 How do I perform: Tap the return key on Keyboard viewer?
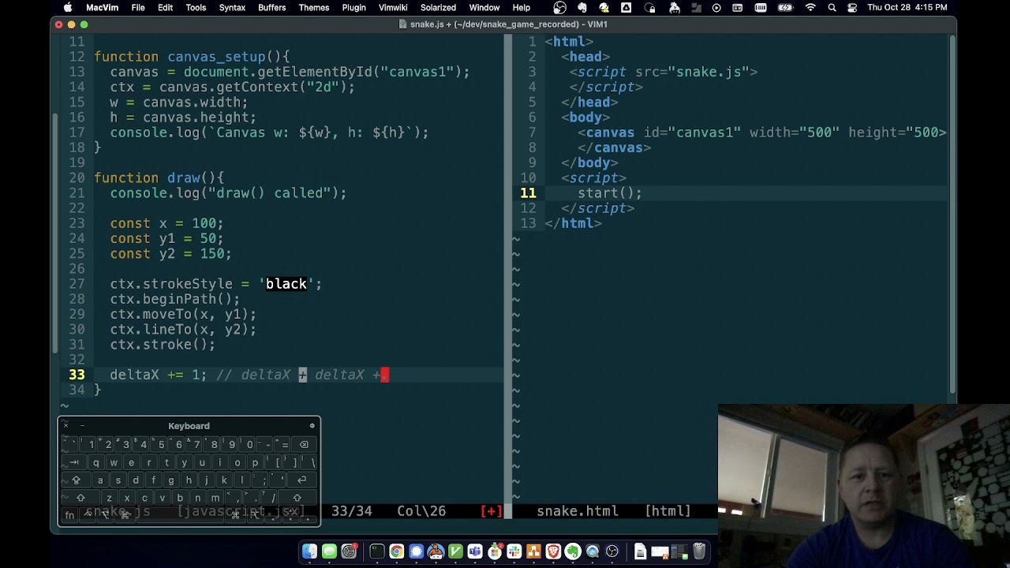[301, 480]
